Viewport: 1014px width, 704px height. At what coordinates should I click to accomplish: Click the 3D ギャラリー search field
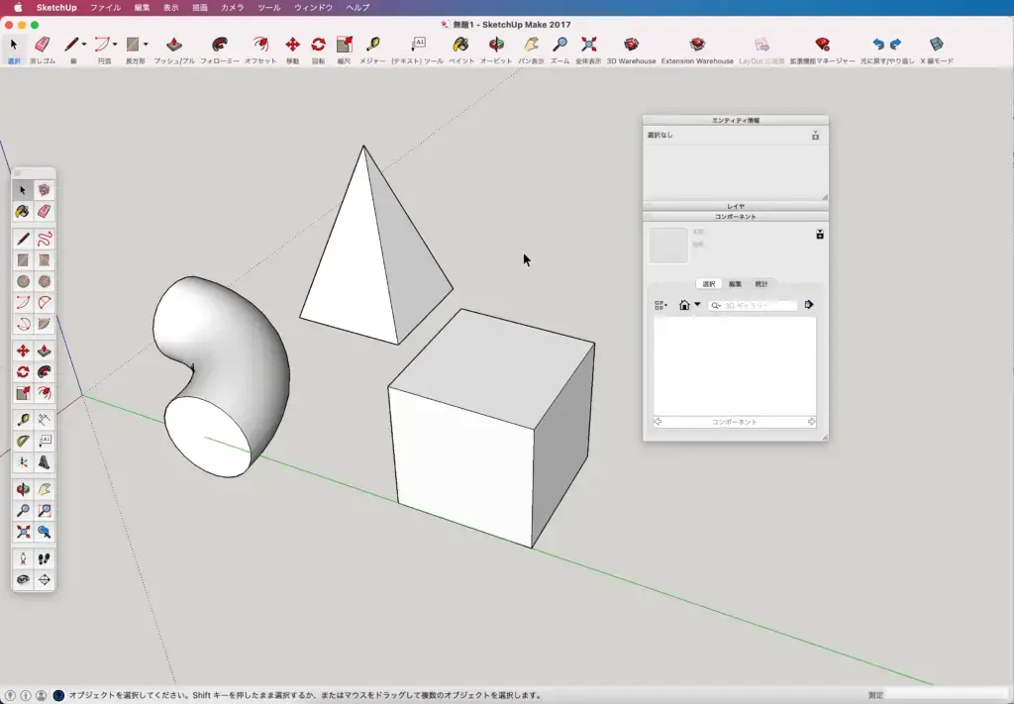click(753, 305)
